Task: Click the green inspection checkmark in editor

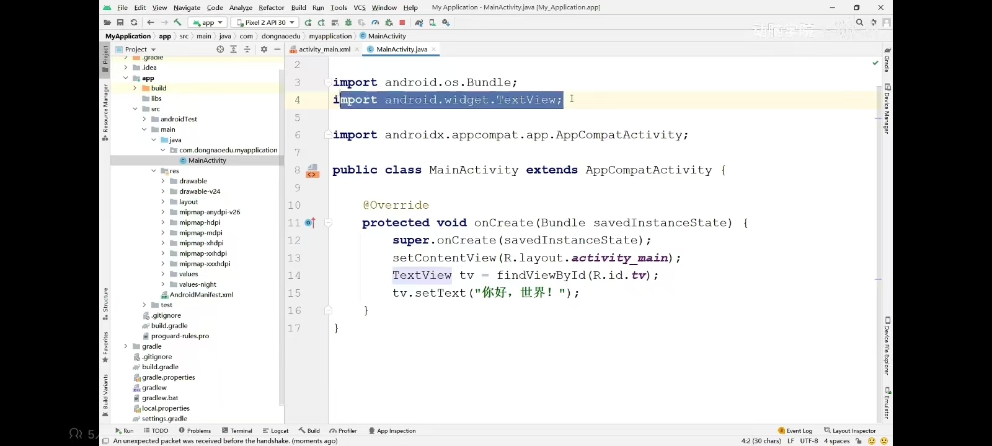Action: click(875, 63)
